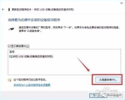Click the 选择要为此硬件安装的设备驱动程序 heading
This screenshot has width=125, height=100.
[x=34, y=20]
